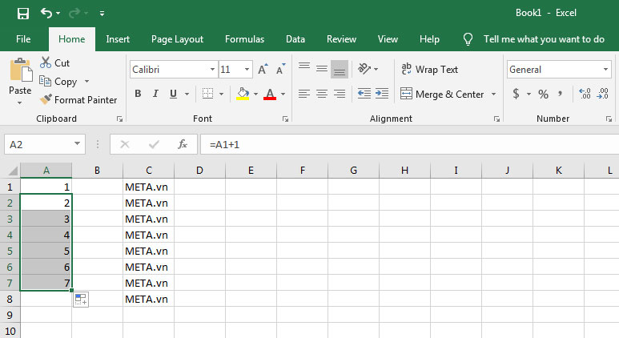Screen dimensions: 619x338
Task: Switch to the Insert tab
Action: [x=118, y=39]
